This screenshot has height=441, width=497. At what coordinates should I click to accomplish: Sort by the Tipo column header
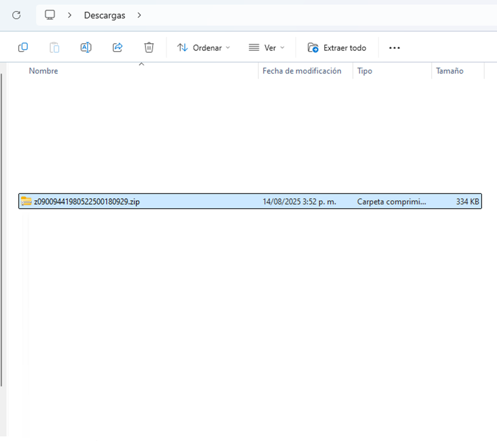coord(364,71)
